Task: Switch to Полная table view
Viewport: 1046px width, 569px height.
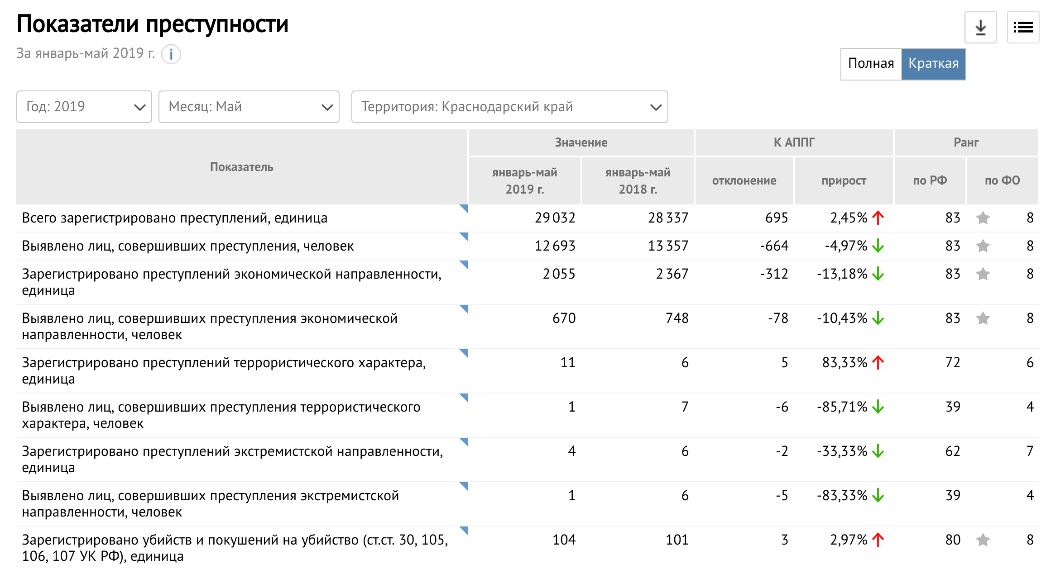Action: (871, 64)
